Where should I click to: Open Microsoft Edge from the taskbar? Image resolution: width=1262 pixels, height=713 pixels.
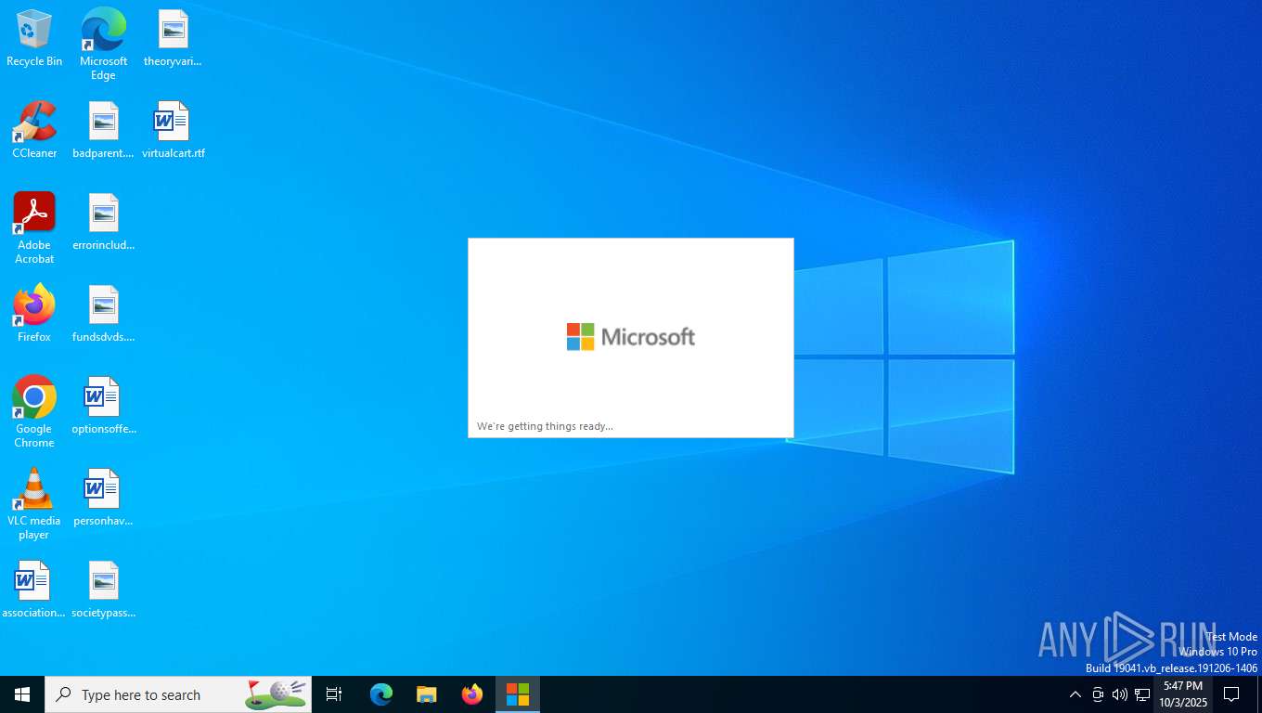point(380,694)
